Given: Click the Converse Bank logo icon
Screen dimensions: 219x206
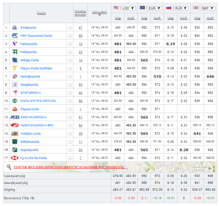Looking at the screenshot, I should click(15, 134).
